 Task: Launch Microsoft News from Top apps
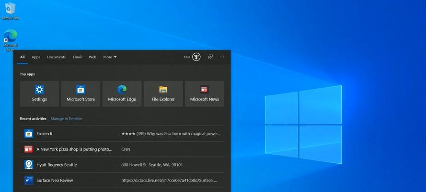[205, 94]
